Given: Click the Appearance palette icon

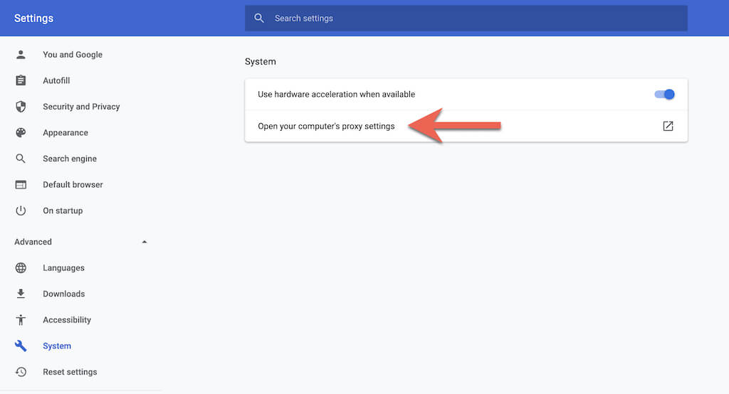Looking at the screenshot, I should 21,133.
